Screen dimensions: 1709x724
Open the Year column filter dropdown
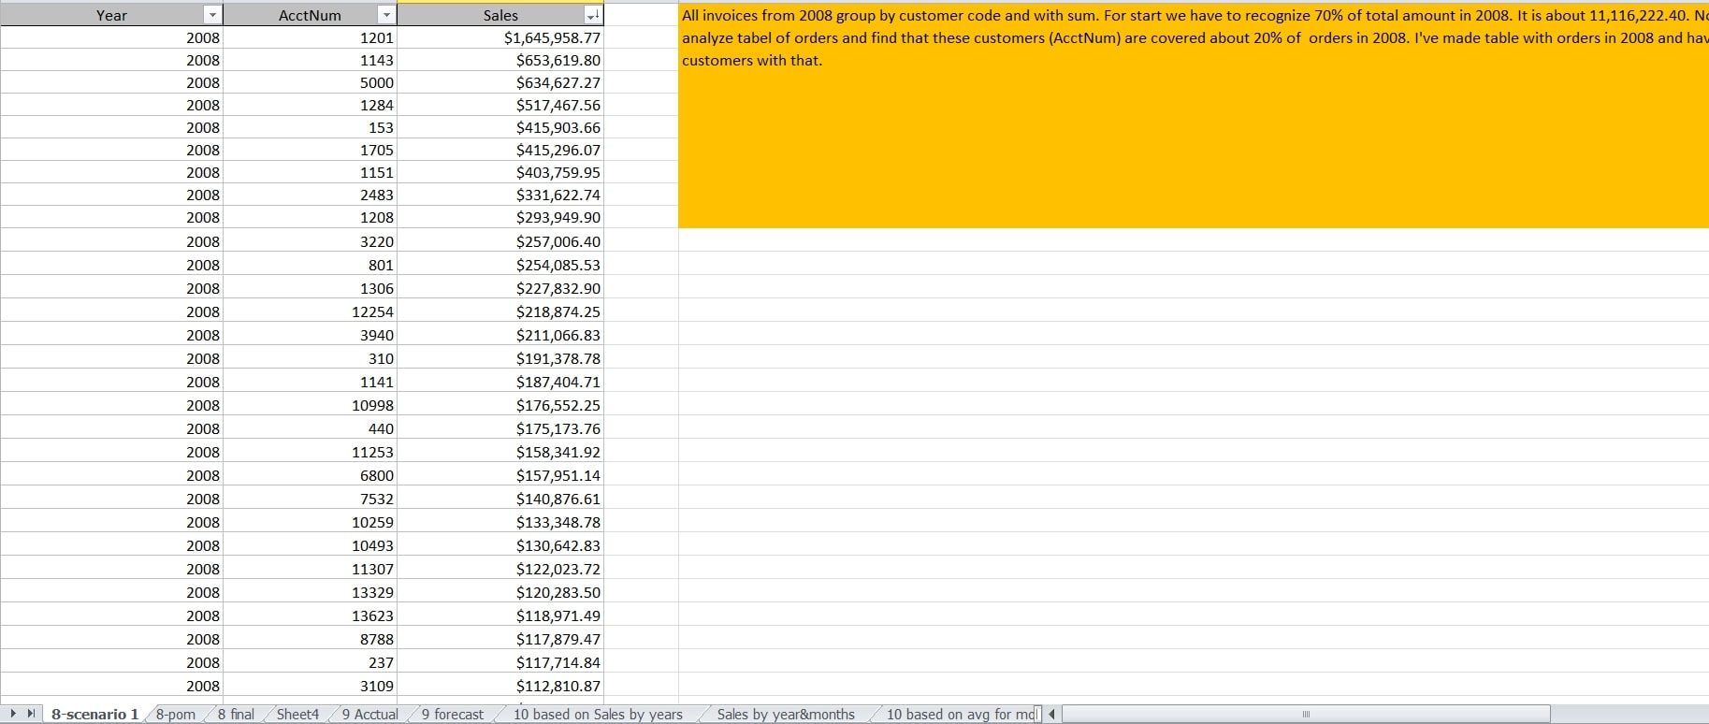point(213,15)
